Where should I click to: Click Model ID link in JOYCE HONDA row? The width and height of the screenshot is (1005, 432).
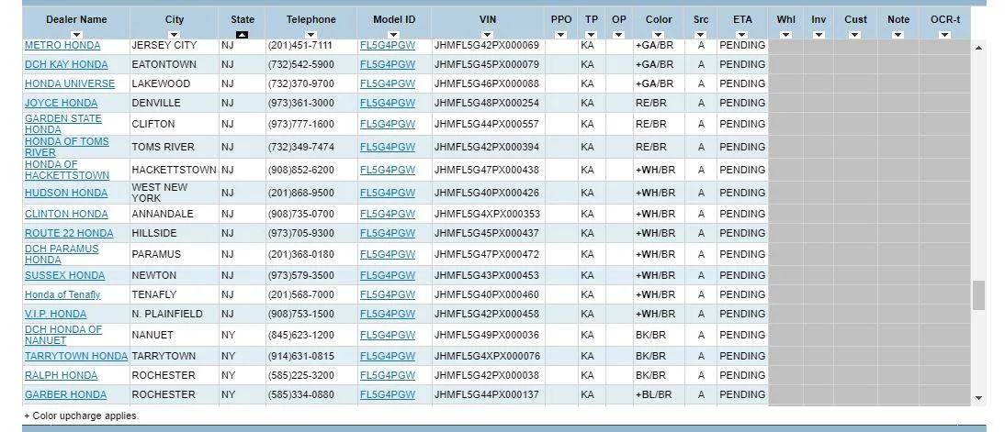pos(388,103)
